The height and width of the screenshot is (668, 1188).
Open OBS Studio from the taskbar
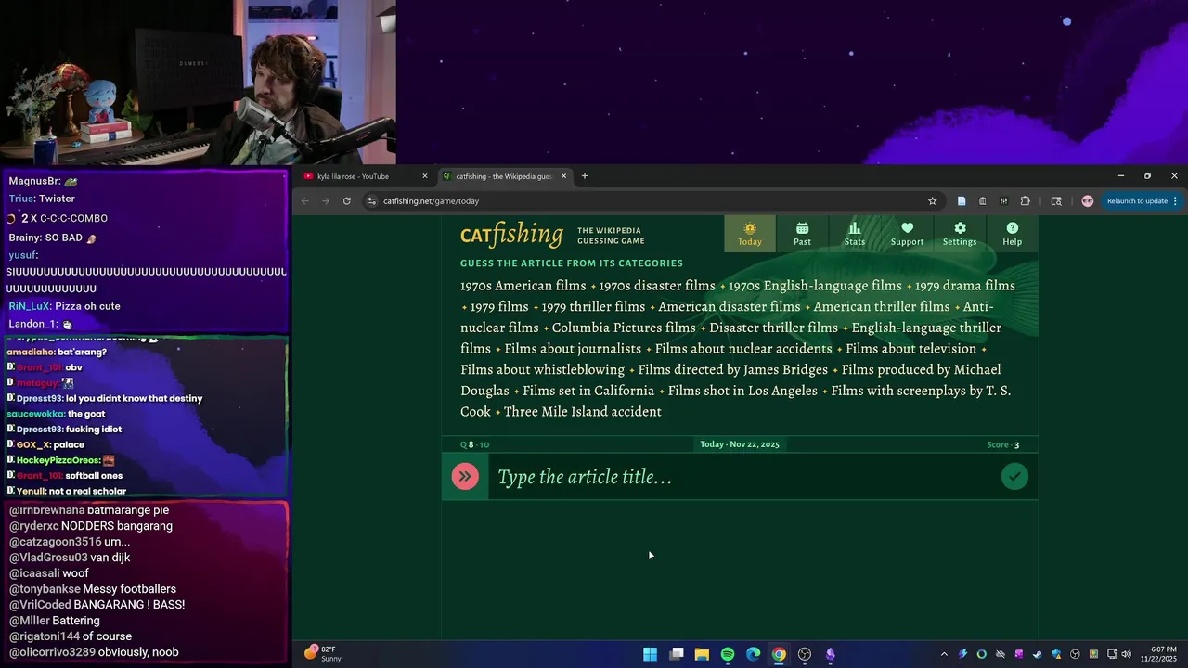(x=805, y=654)
